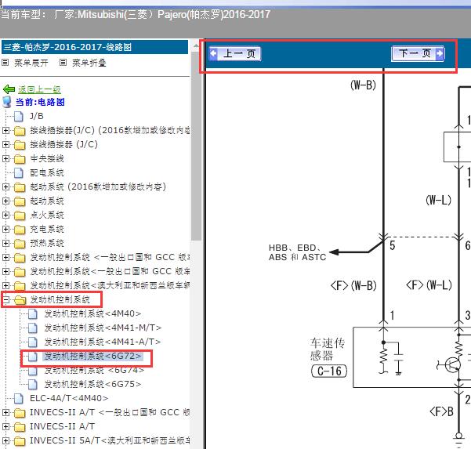471x449 pixels.
Task: Click the folder icon for 预热系统
Action: click(20, 244)
